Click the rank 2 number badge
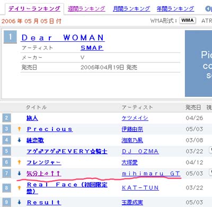This screenshot has height=207, width=212. coord(6,118)
